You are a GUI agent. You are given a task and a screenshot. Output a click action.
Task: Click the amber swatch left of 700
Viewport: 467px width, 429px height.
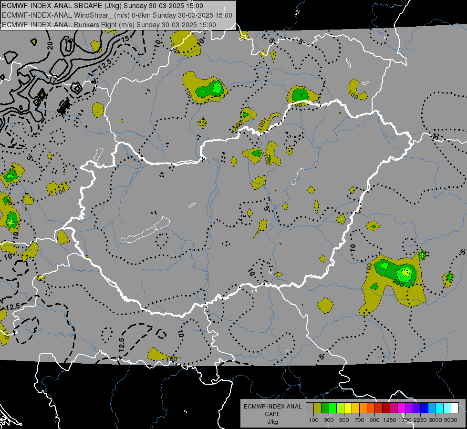click(x=355, y=408)
